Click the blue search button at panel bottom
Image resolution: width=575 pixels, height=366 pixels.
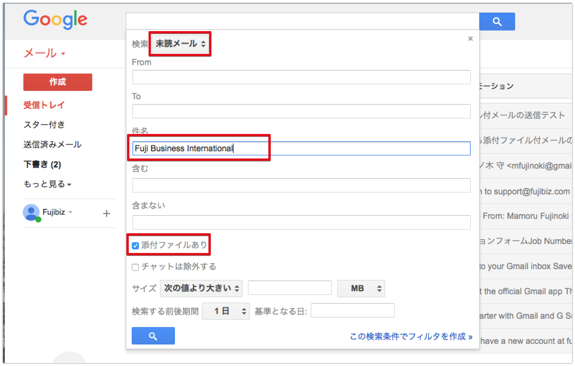153,336
